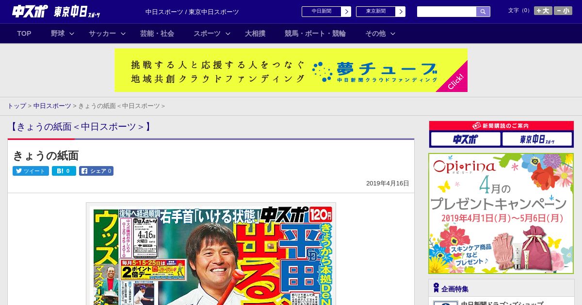The width and height of the screenshot is (582, 305).
Task: Open その他 navigation menu item
Action: (x=375, y=33)
